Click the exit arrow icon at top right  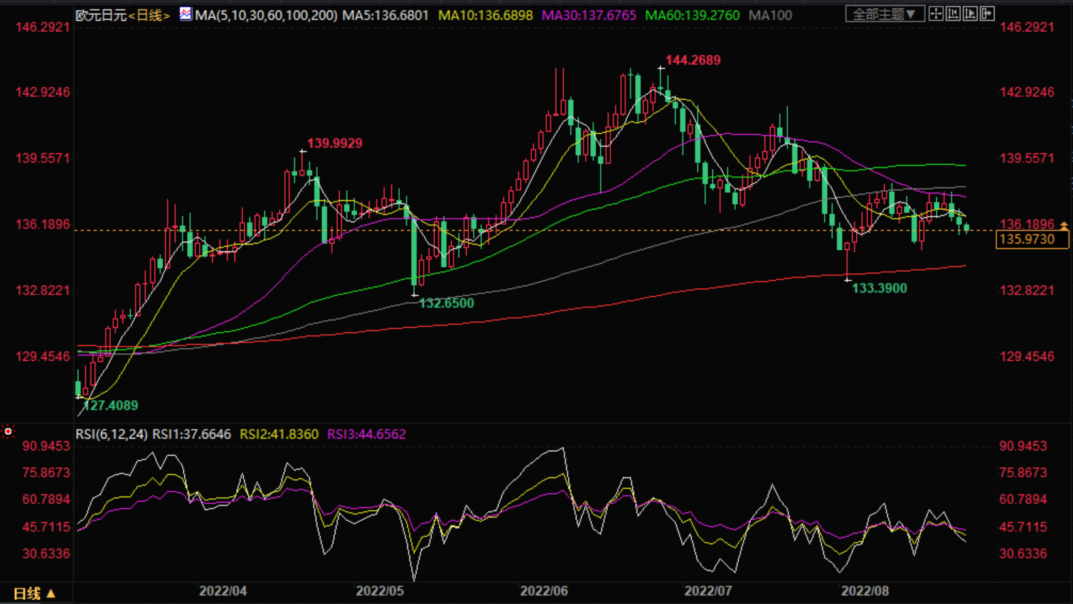pos(988,14)
